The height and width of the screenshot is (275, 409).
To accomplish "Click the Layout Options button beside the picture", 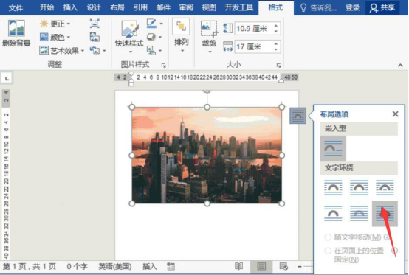I will coord(298,115).
